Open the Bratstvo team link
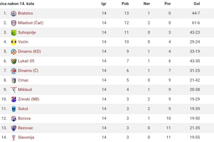Image resolution: width=214 pixels, height=142 pixels. click(25, 13)
